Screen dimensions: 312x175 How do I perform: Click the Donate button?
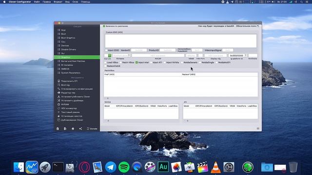tap(92, 129)
